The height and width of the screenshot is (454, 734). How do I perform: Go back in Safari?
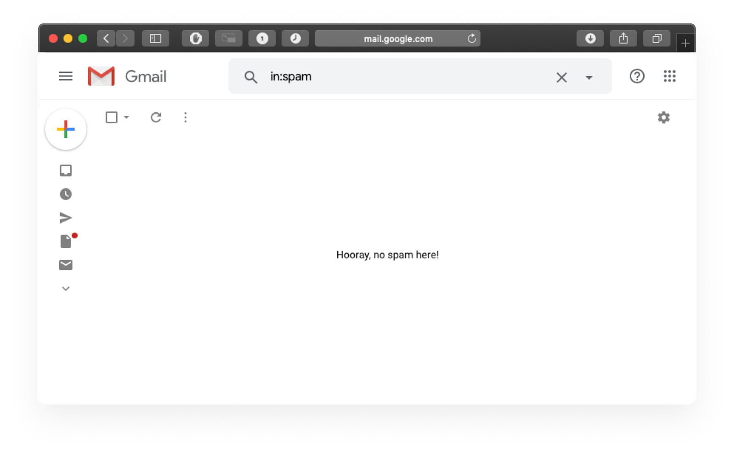pyautogui.click(x=106, y=38)
